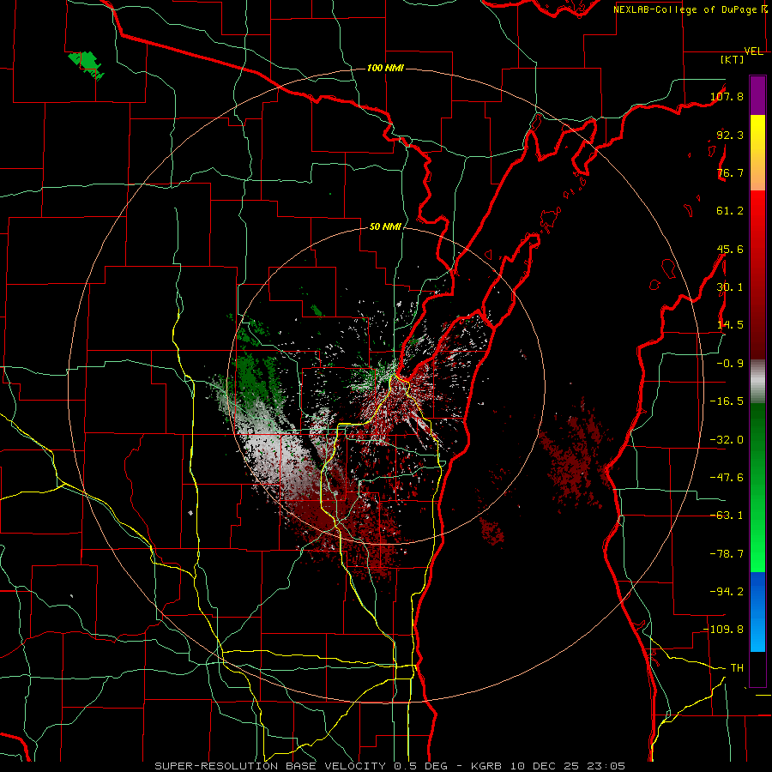
Task: Click the blue segment of the color bar
Action: pos(757,612)
